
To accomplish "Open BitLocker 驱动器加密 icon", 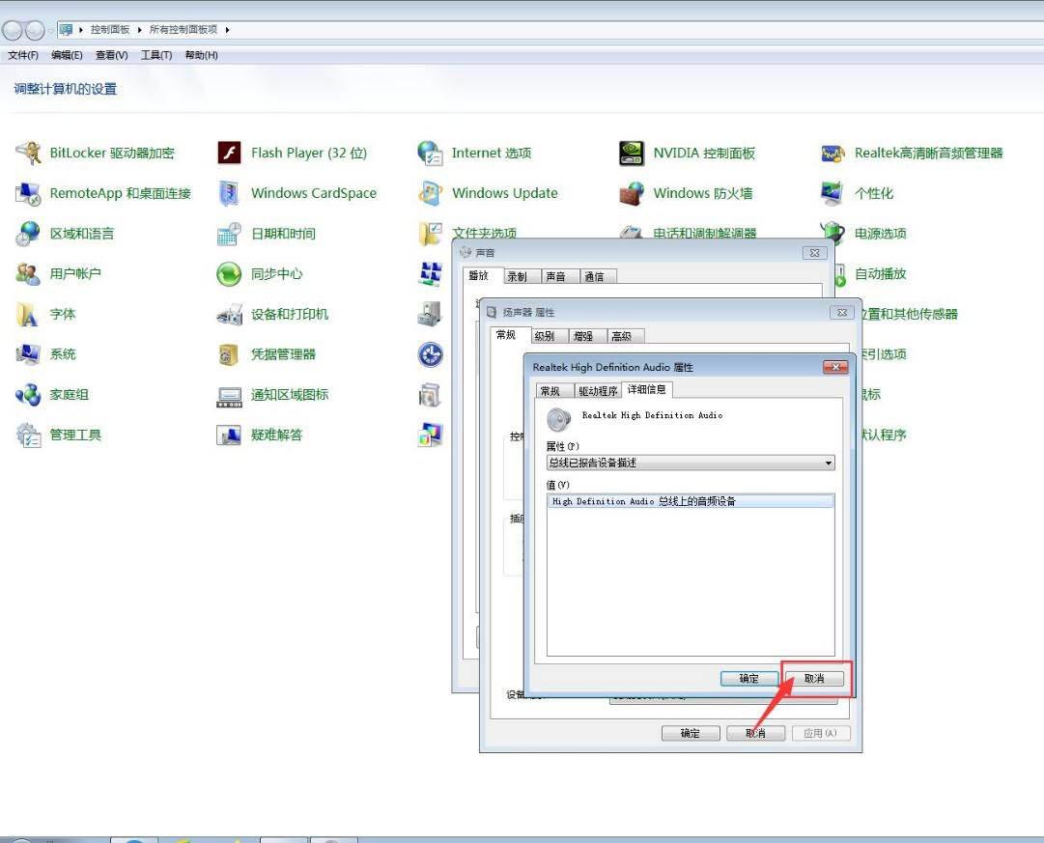I will click(x=29, y=153).
